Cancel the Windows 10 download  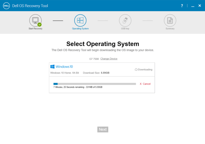(145, 84)
